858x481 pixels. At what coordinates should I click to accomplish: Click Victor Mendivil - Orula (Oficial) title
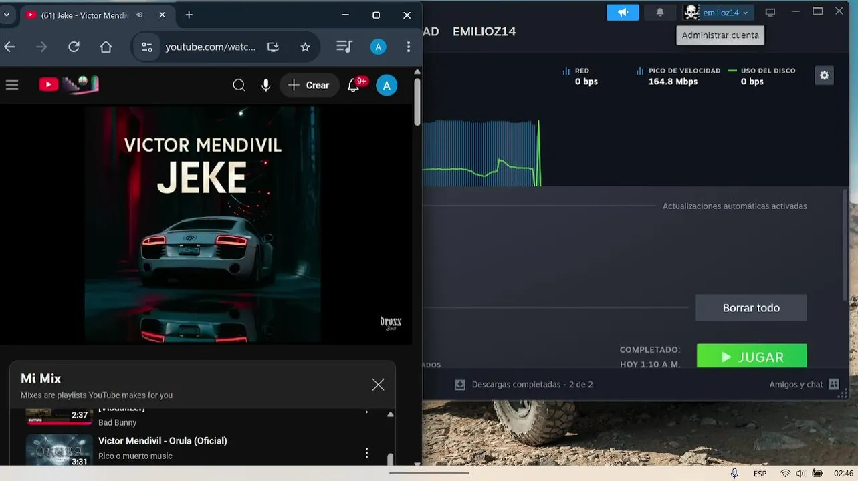(163, 441)
